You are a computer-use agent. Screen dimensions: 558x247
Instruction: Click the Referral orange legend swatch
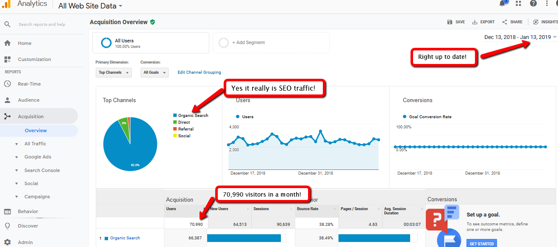pos(175,129)
